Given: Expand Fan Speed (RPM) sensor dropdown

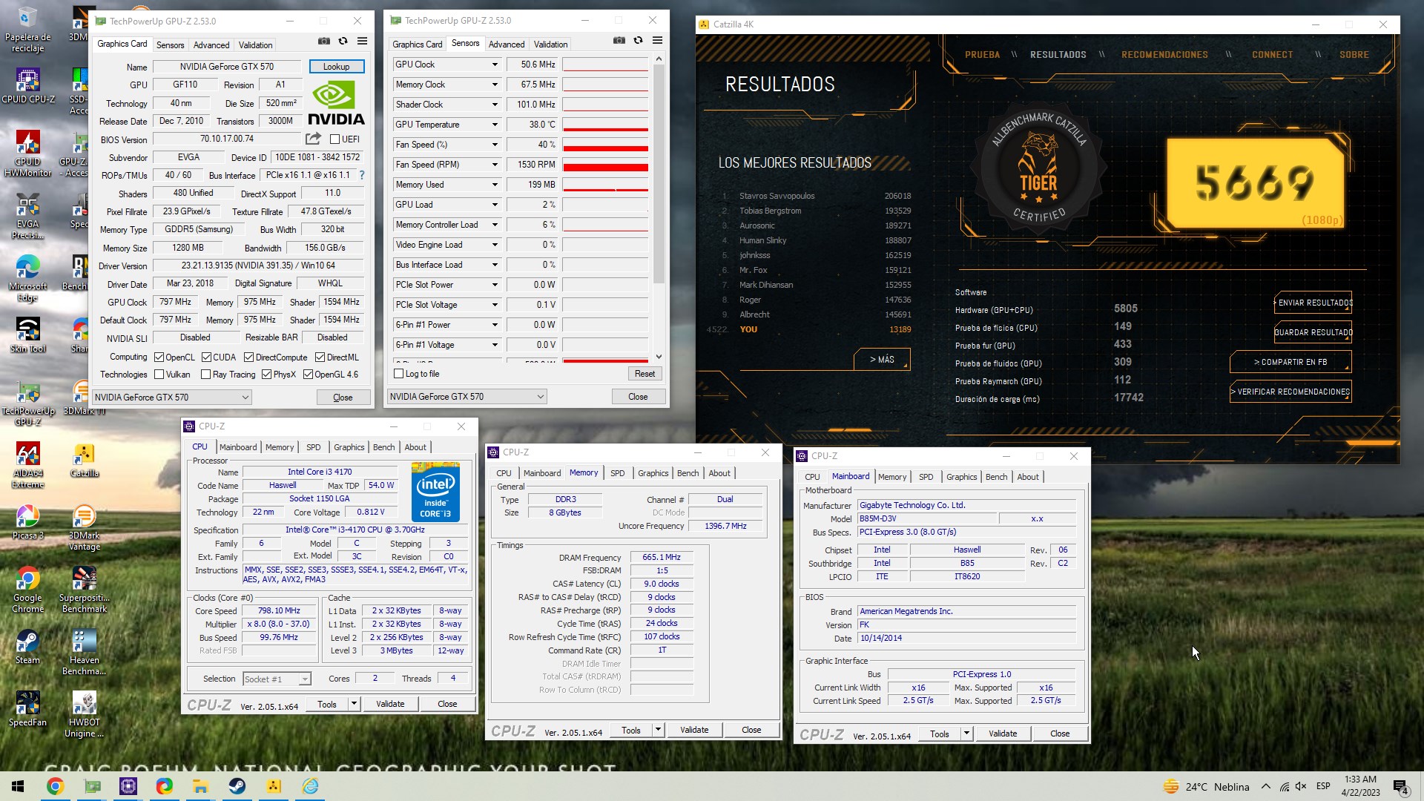Looking at the screenshot, I should pyautogui.click(x=495, y=165).
